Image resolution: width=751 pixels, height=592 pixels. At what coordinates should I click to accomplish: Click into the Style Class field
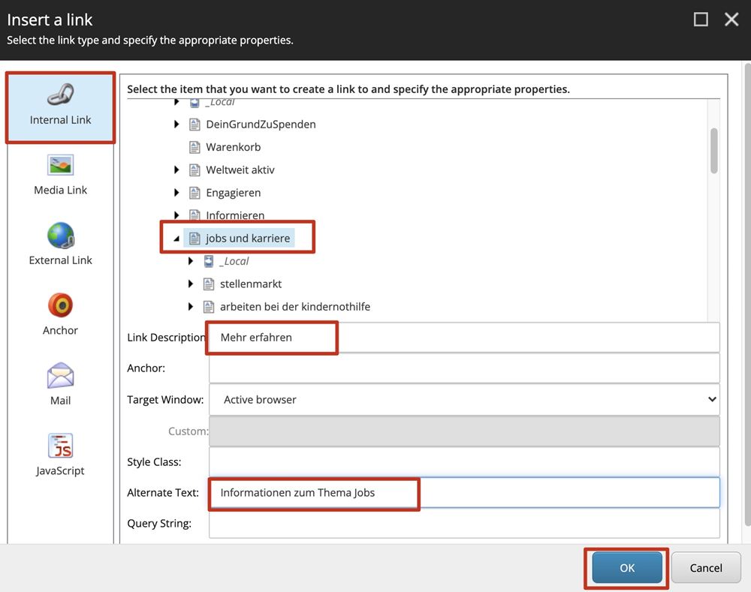coord(463,462)
